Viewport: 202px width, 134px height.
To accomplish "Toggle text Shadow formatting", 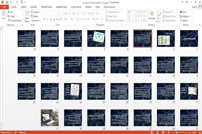I will [x=54, y=19].
